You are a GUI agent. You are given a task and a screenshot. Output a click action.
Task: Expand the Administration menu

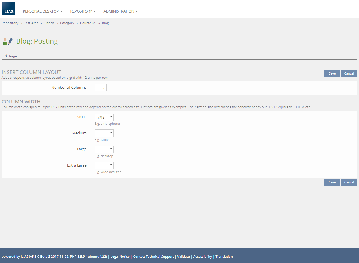point(121,11)
